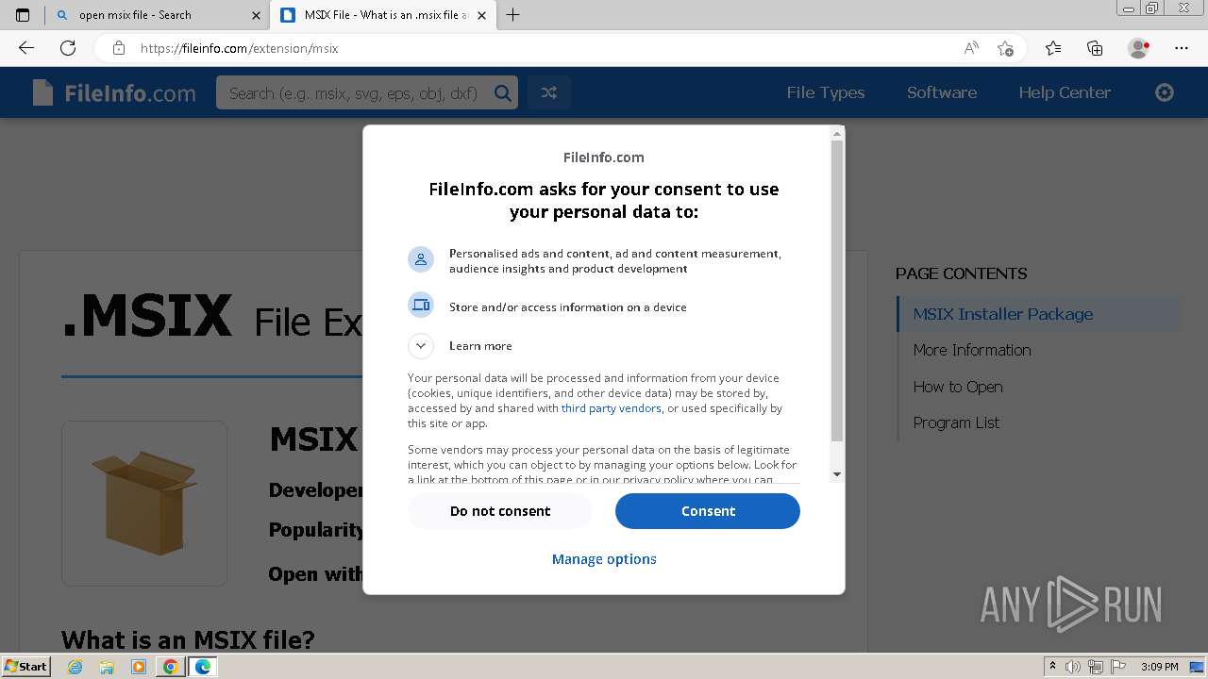Close the 'open msix file - Search' tab

click(x=256, y=15)
